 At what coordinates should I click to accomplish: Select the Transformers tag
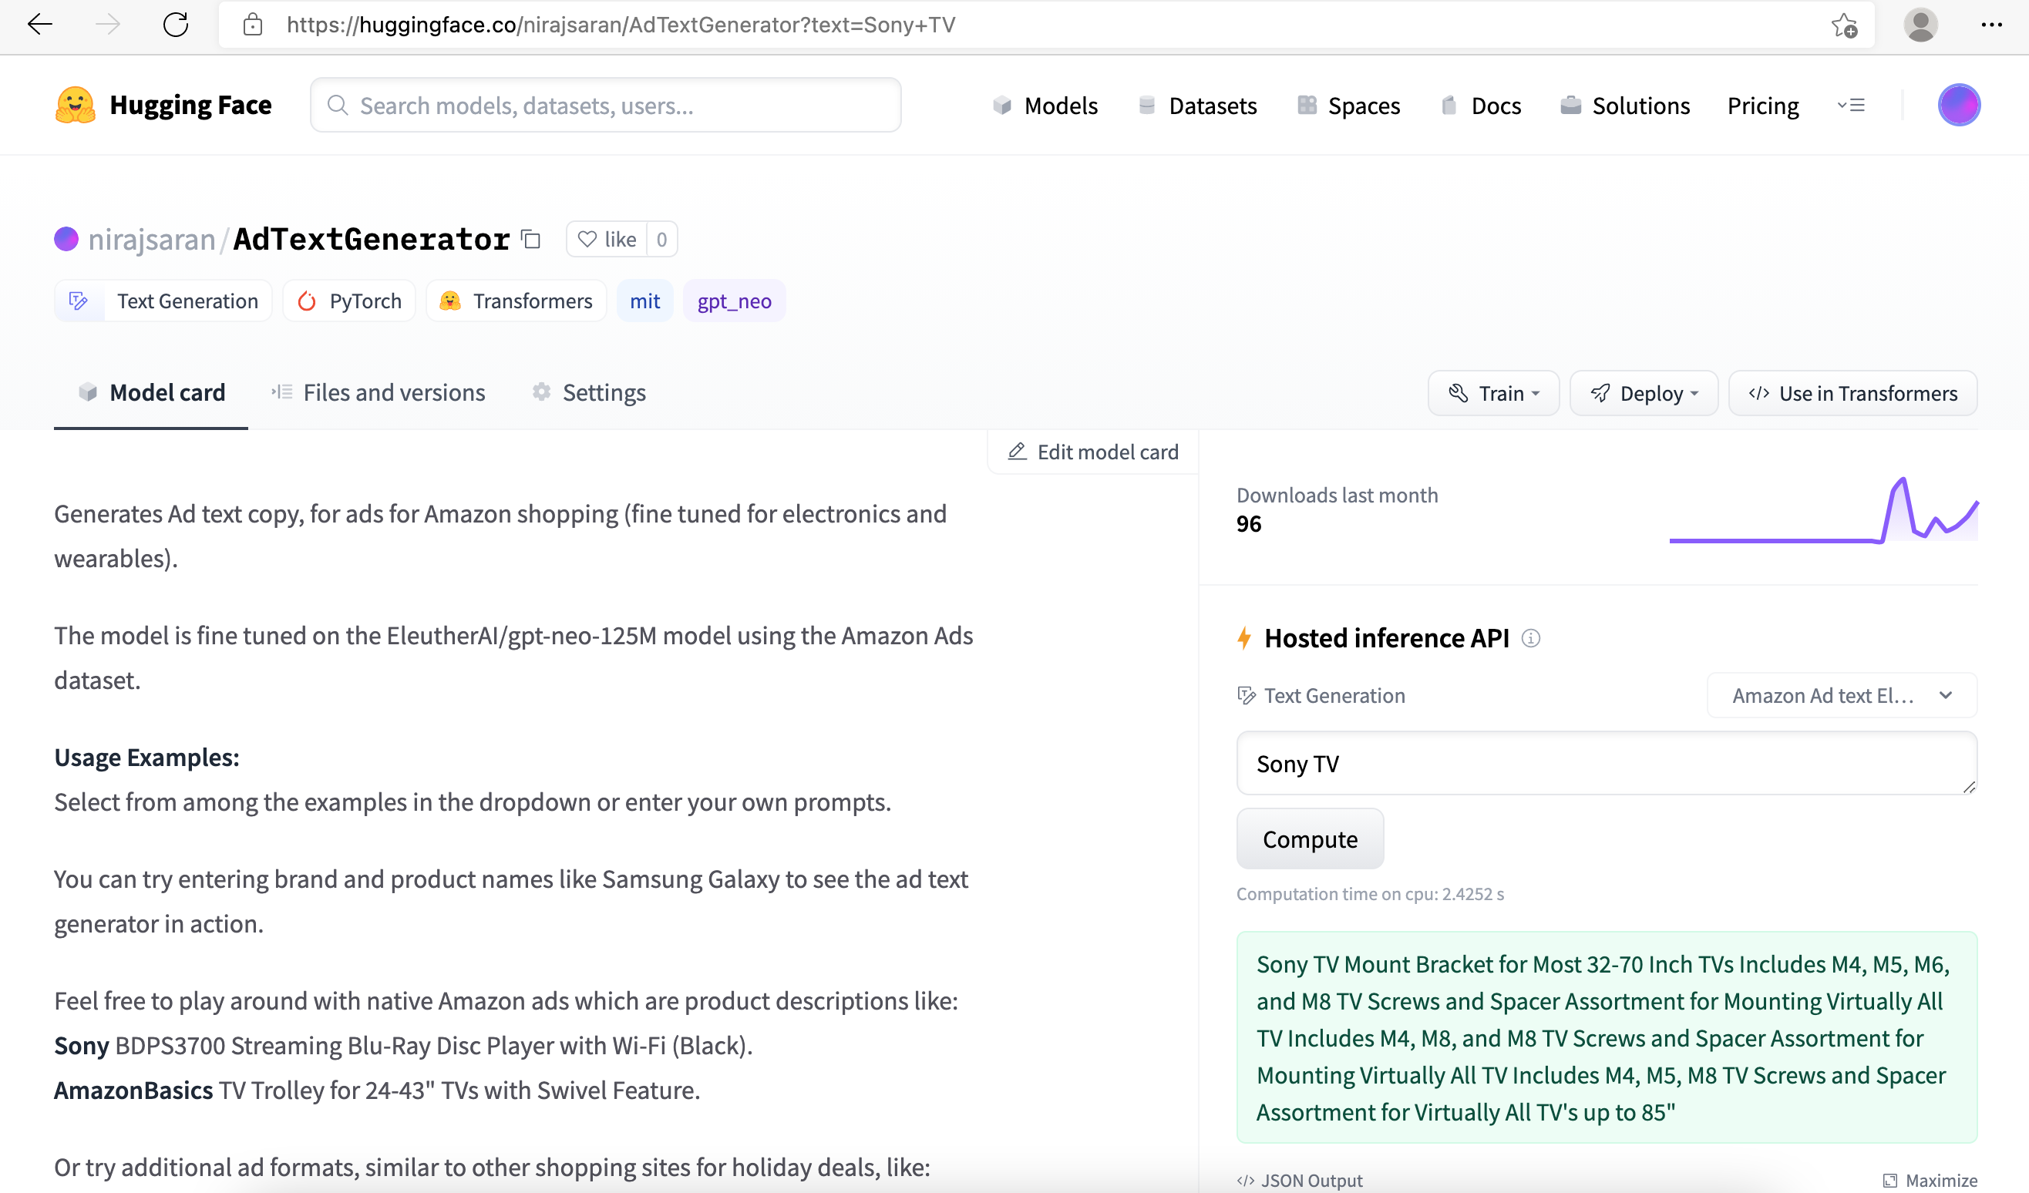tap(516, 301)
